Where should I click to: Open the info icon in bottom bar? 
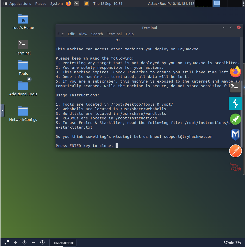[42, 242]
